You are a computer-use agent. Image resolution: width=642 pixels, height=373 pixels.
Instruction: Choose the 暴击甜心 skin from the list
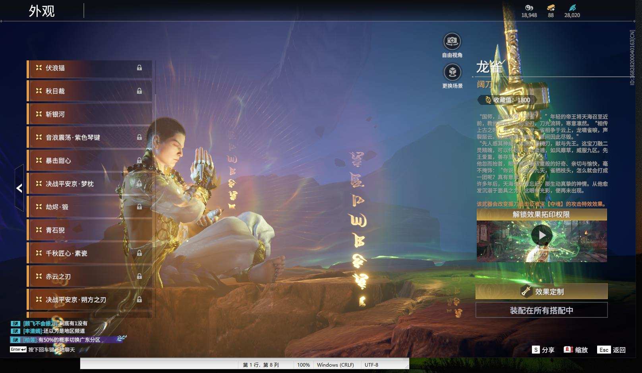[x=89, y=161]
